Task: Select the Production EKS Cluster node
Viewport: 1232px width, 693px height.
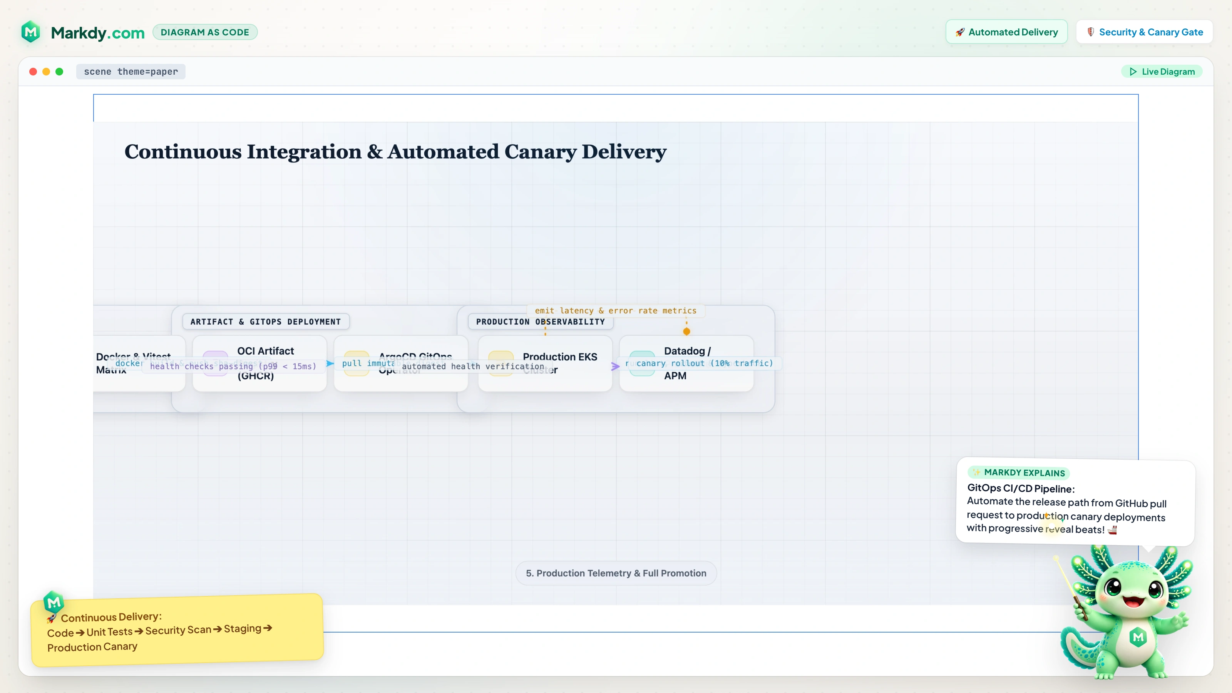Action: (545, 363)
